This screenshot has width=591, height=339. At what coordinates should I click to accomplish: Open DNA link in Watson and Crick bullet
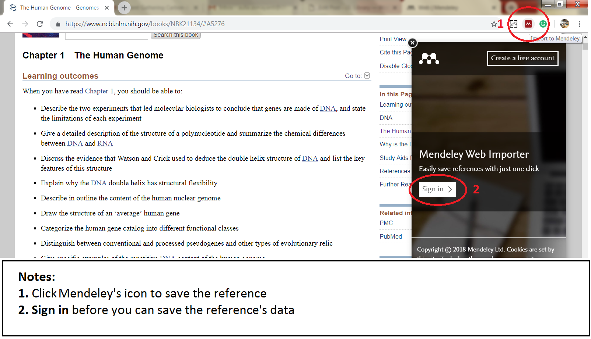tap(310, 158)
